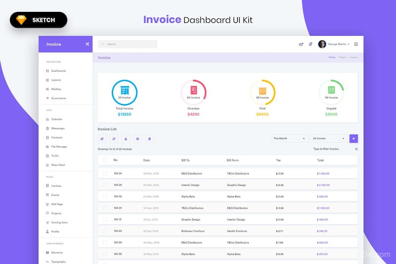
Task: Open the bell alerts icon in header
Action: [310, 44]
